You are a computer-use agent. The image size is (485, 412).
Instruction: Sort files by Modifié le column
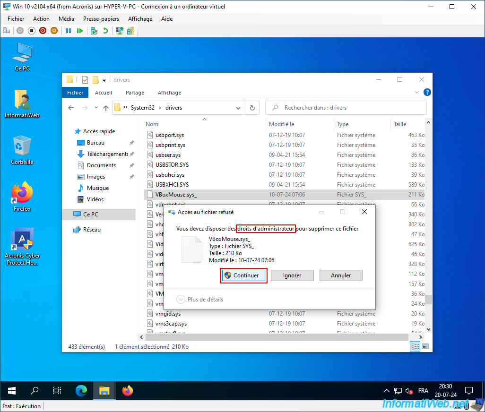(281, 124)
